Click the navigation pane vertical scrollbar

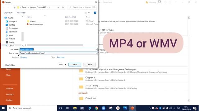tap(22, 36)
